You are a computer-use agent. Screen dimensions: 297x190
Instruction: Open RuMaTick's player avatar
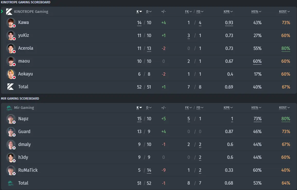point(11,170)
